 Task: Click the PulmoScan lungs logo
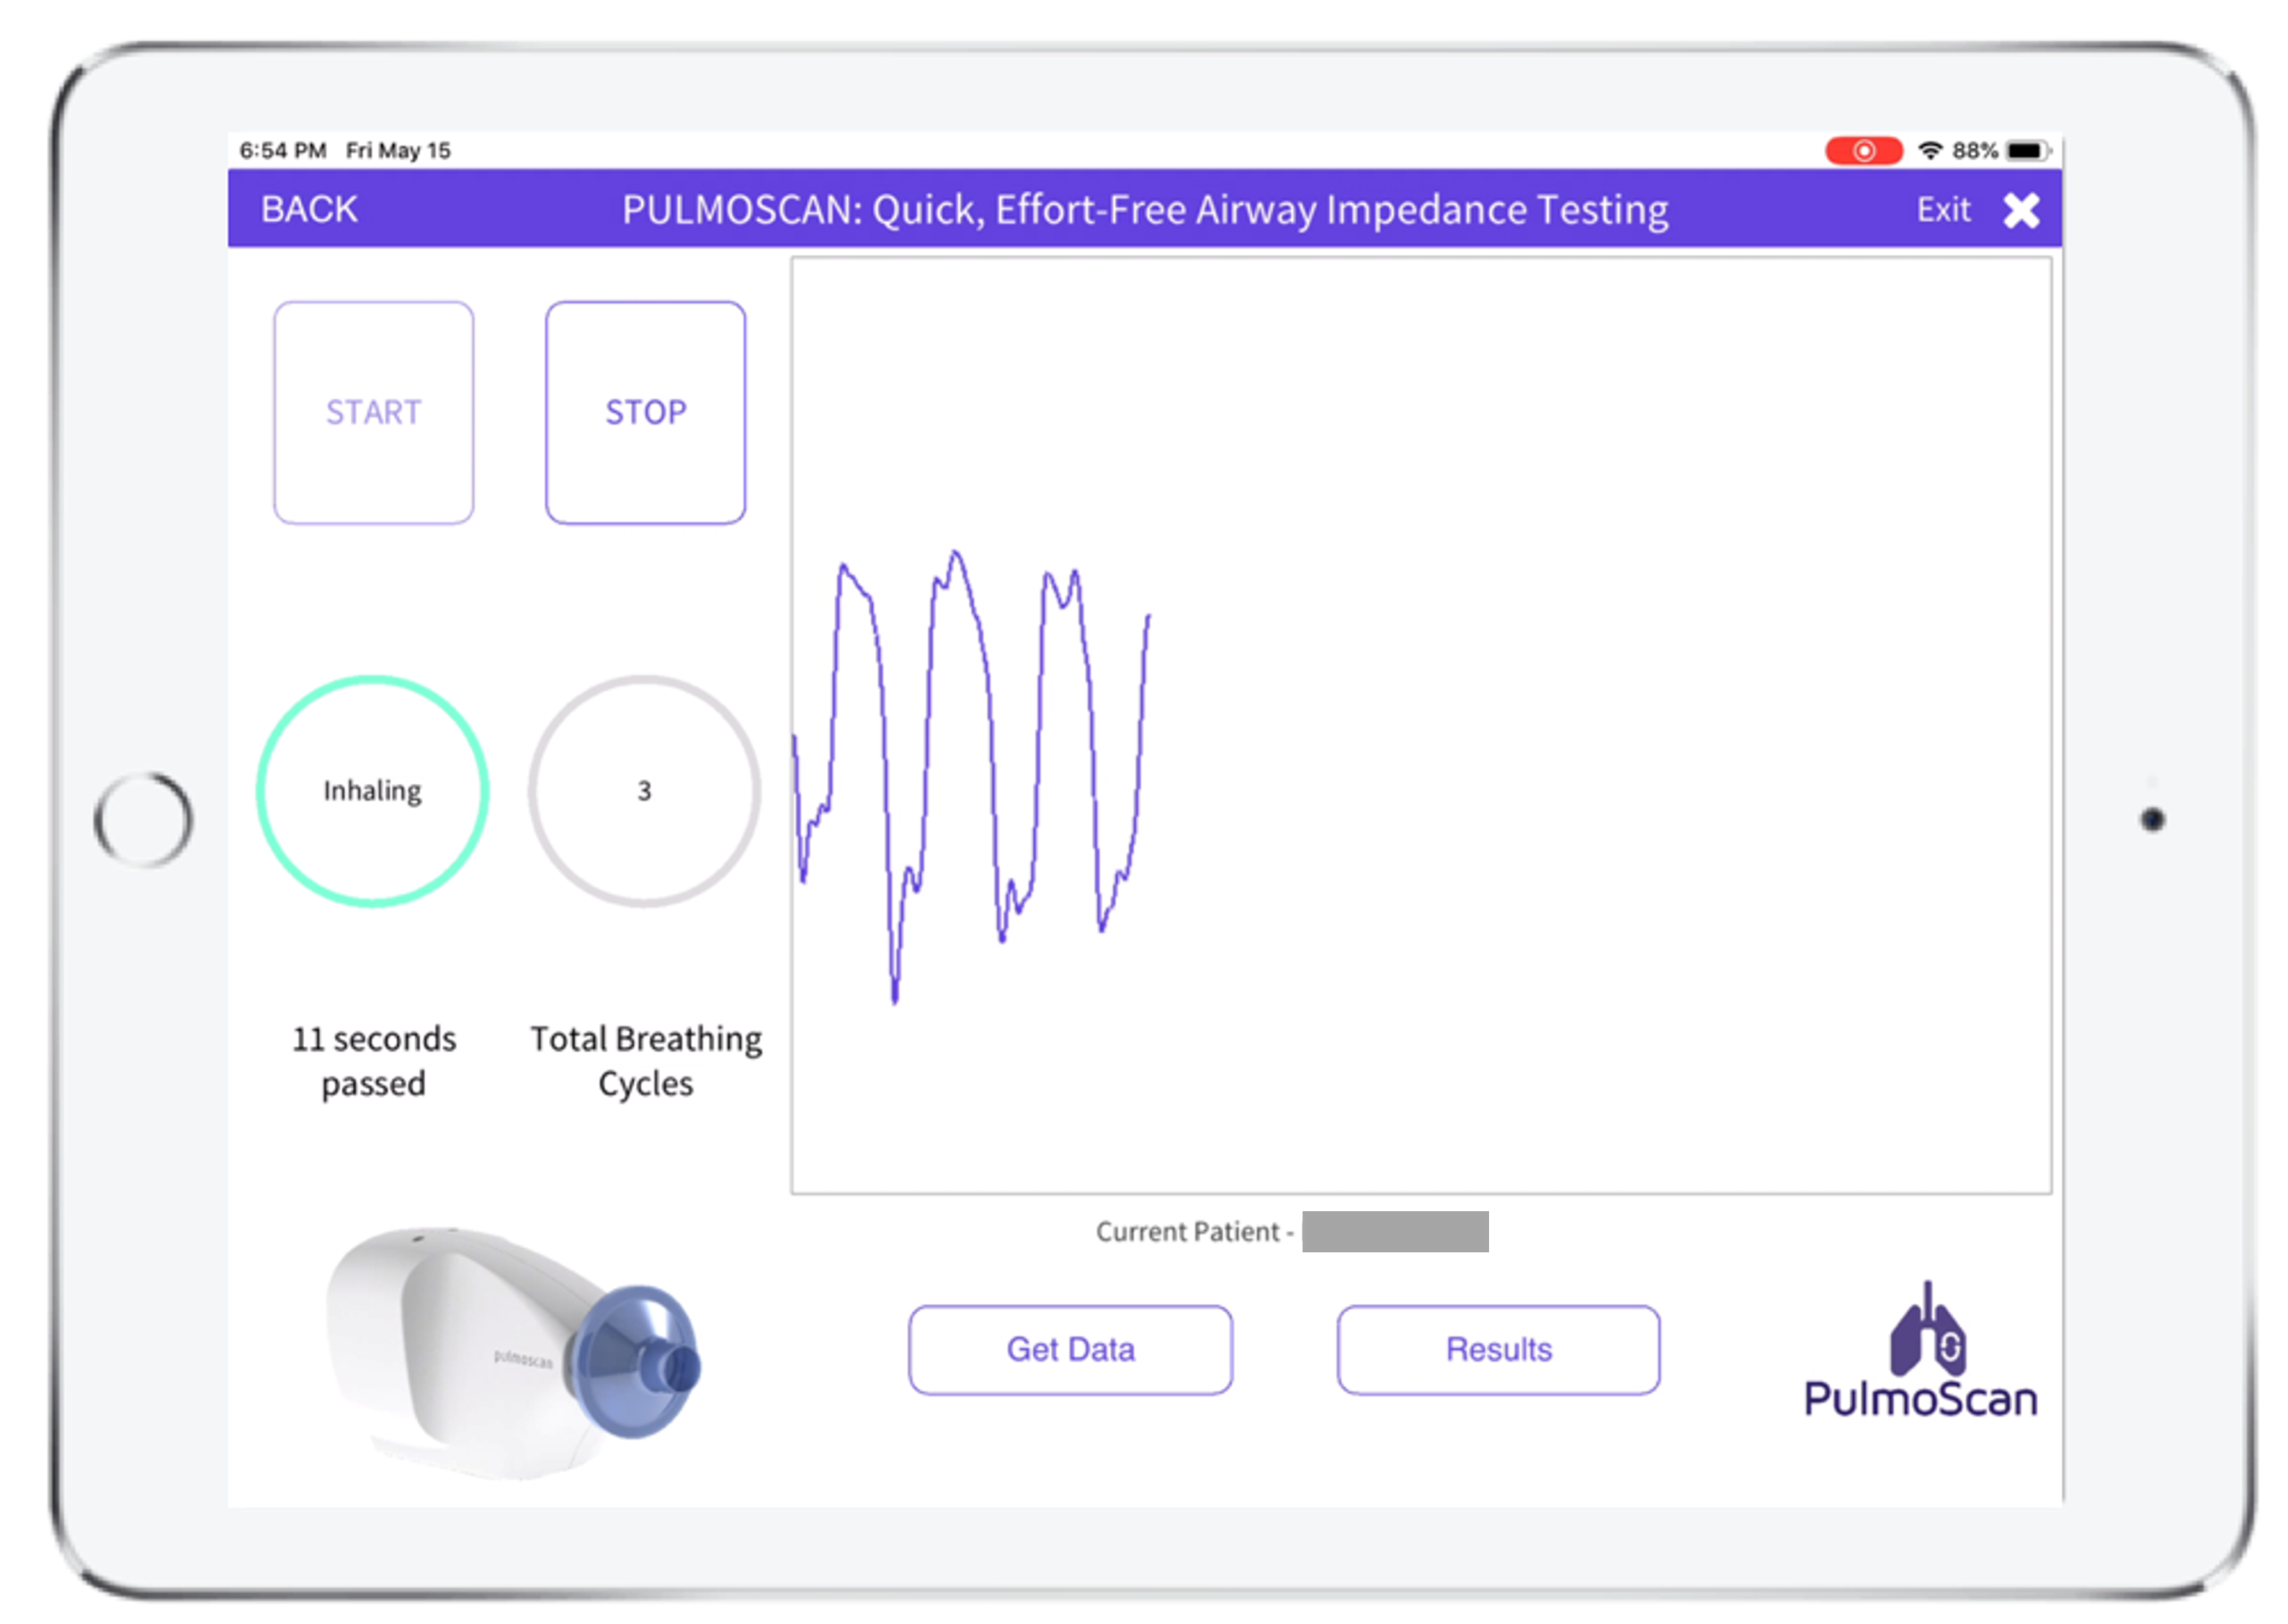[1920, 1350]
